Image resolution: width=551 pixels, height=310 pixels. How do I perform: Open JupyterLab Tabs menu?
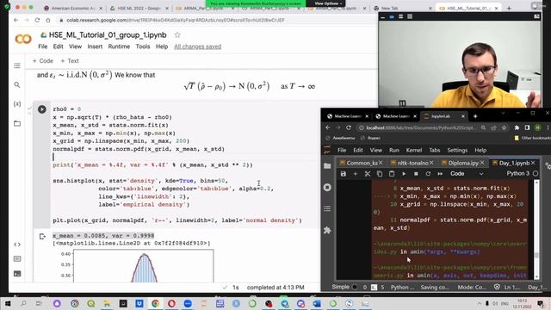tap(434, 150)
